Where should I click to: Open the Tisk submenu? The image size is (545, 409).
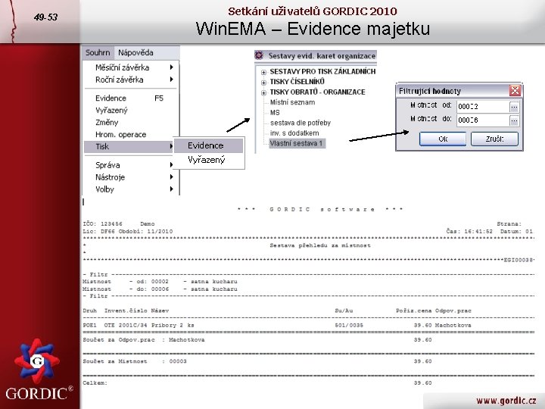(x=129, y=146)
